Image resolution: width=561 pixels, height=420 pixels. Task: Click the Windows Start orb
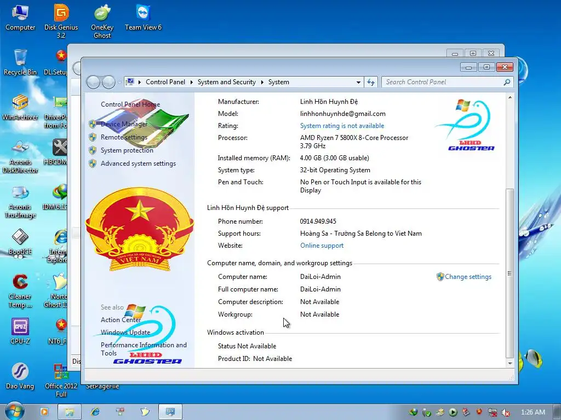(14, 411)
